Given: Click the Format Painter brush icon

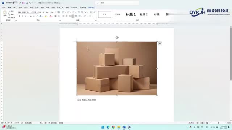Looking at the screenshot, I should pyautogui.click(x=9, y=17).
